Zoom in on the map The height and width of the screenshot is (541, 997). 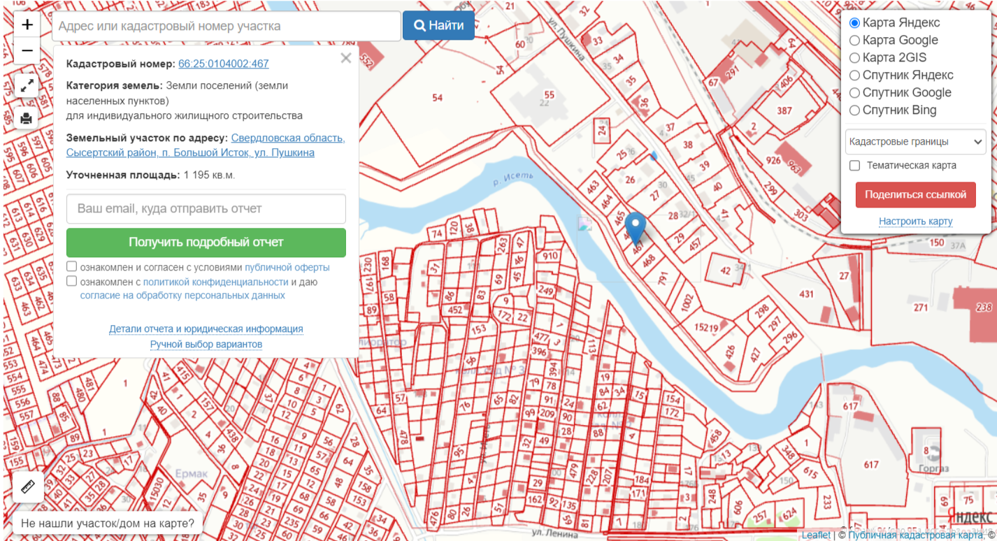(x=27, y=26)
